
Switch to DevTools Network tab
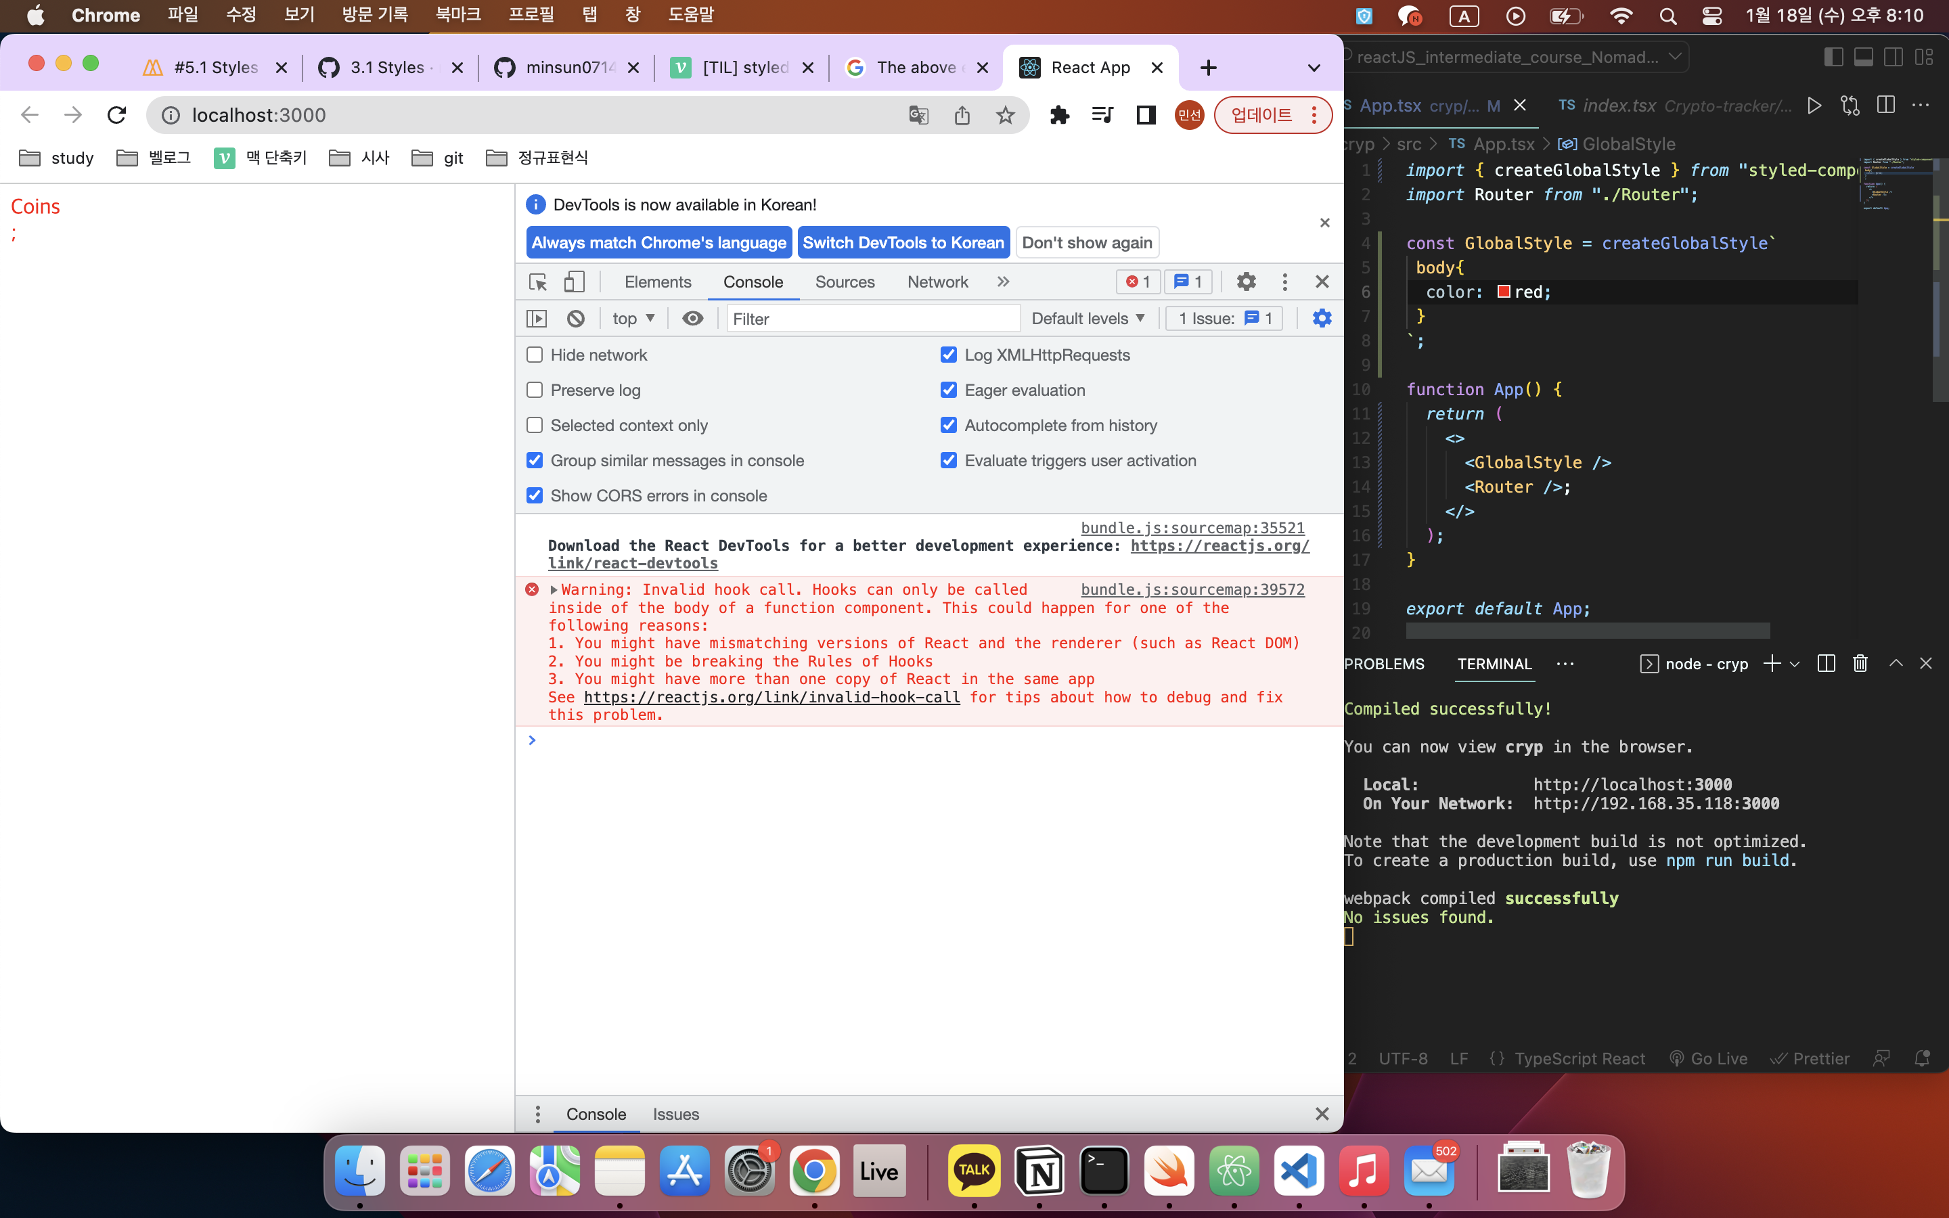[937, 282]
